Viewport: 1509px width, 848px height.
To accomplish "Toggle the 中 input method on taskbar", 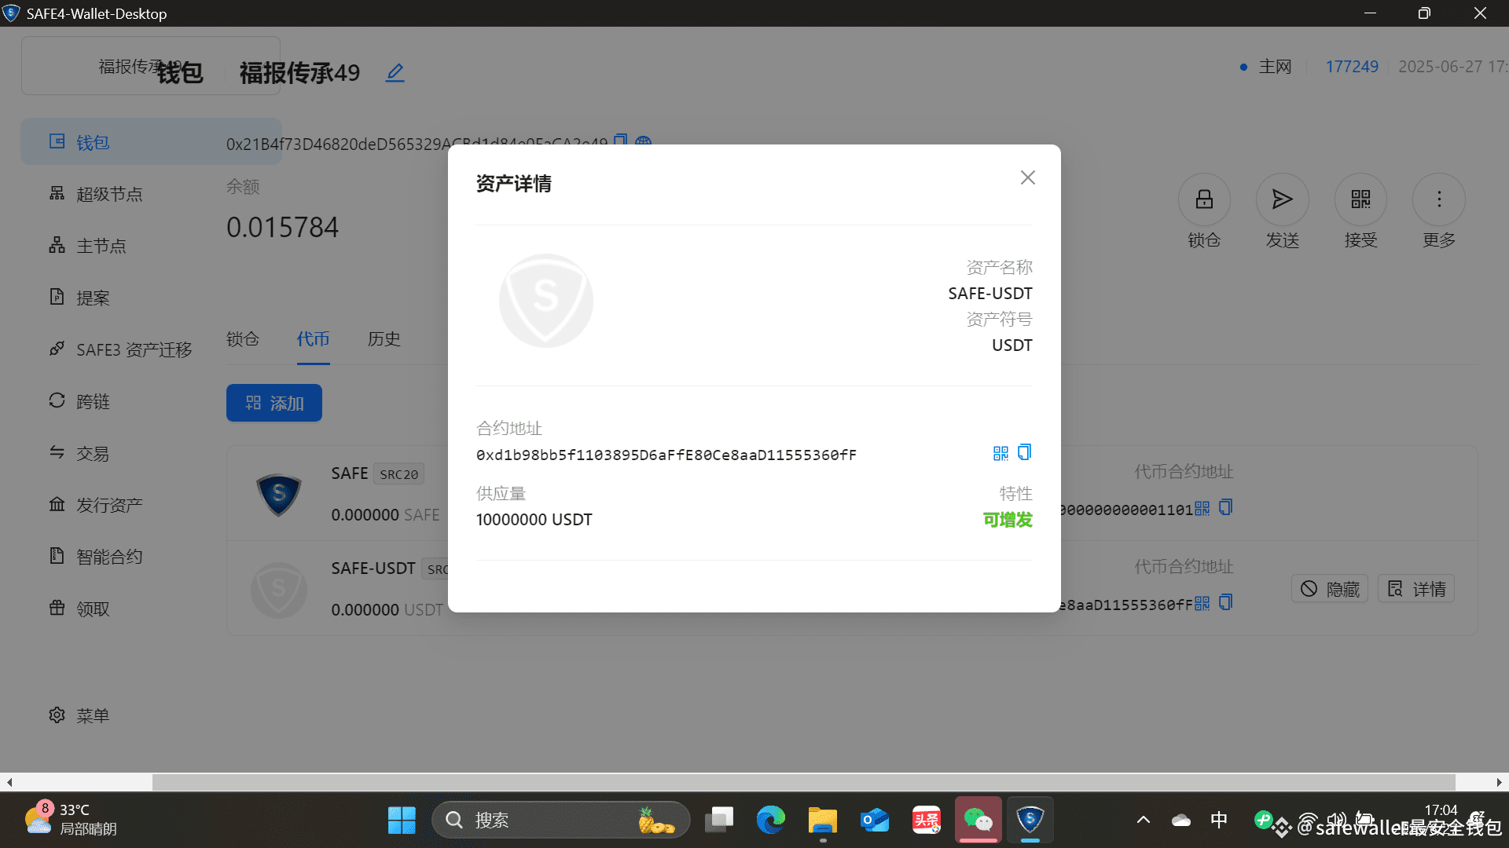I will [x=1218, y=819].
